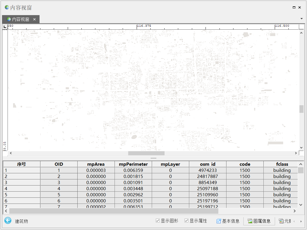Image resolution: width=307 pixels, height=230 pixels.
Task: Click the mpArea column header
Action: [x=96, y=164]
